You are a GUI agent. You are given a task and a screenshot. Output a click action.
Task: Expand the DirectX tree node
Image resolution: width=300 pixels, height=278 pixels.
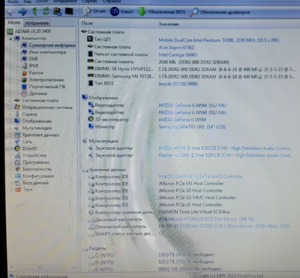click(x=11, y=149)
